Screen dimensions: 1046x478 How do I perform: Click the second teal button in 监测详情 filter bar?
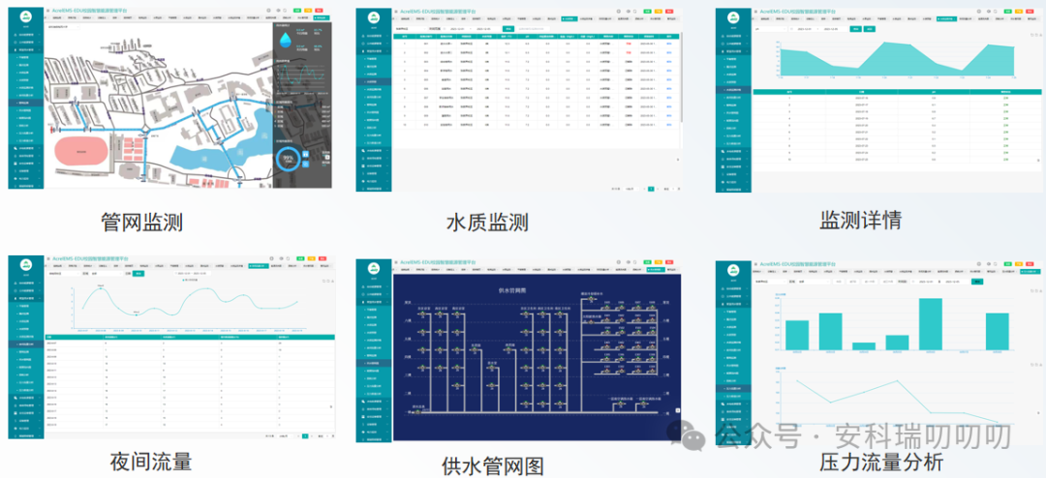pyautogui.click(x=869, y=29)
